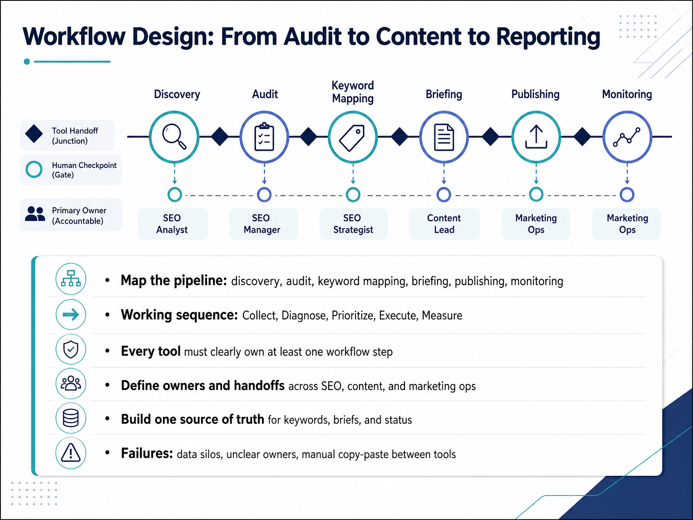Select the SEO Analyst owner box
693x520 pixels.
coord(172,224)
